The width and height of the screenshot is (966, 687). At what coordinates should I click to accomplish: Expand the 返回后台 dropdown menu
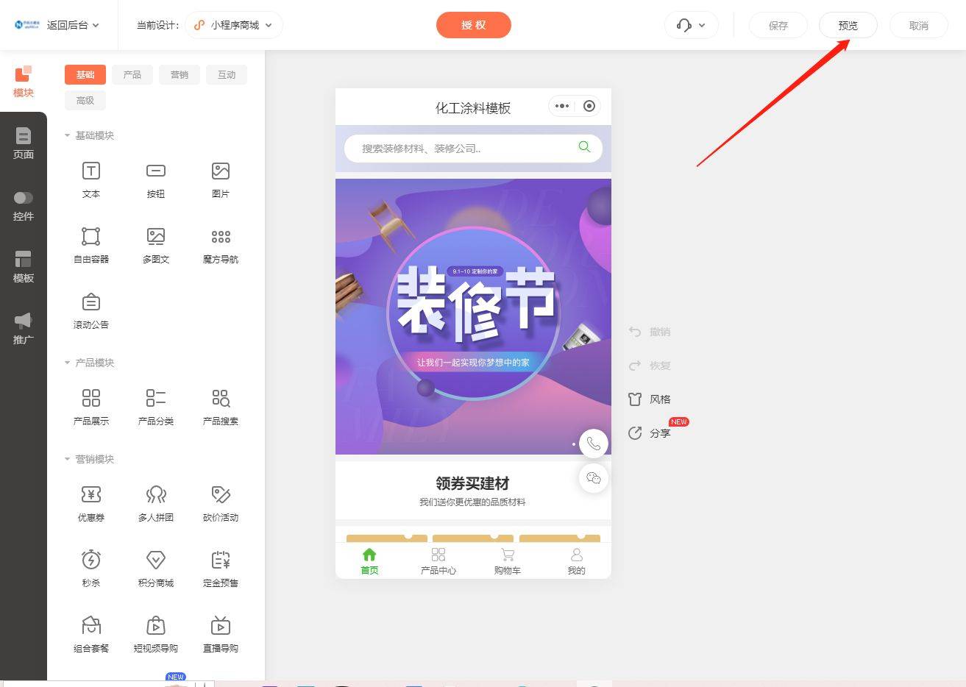72,25
